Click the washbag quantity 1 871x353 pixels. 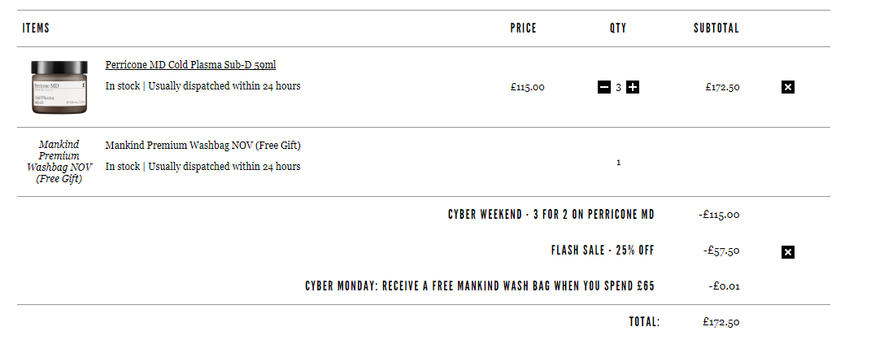(x=618, y=163)
